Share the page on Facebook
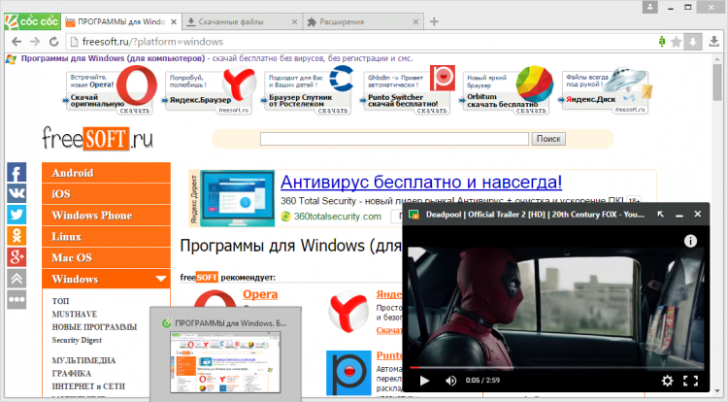Screen dimensions: 728x402 point(17,172)
